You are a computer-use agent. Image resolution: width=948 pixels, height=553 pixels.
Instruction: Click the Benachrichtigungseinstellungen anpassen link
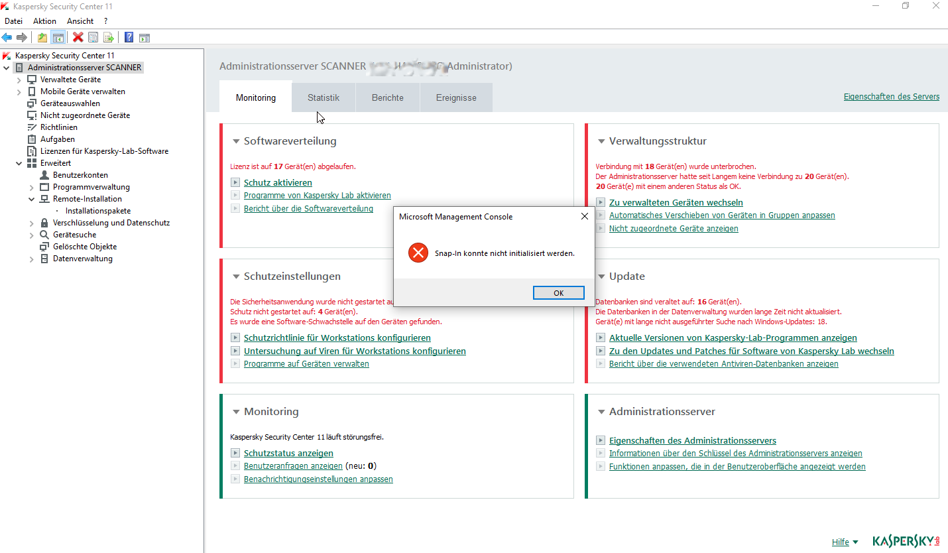pos(318,479)
